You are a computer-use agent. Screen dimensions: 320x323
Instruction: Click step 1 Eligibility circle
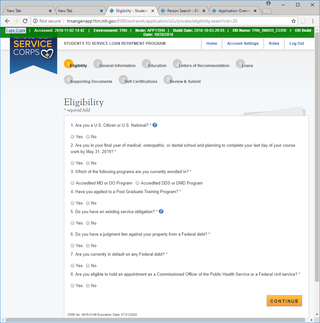[x=68, y=64]
